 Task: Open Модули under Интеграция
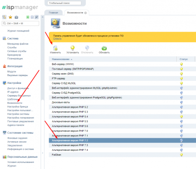[x=12, y=72]
